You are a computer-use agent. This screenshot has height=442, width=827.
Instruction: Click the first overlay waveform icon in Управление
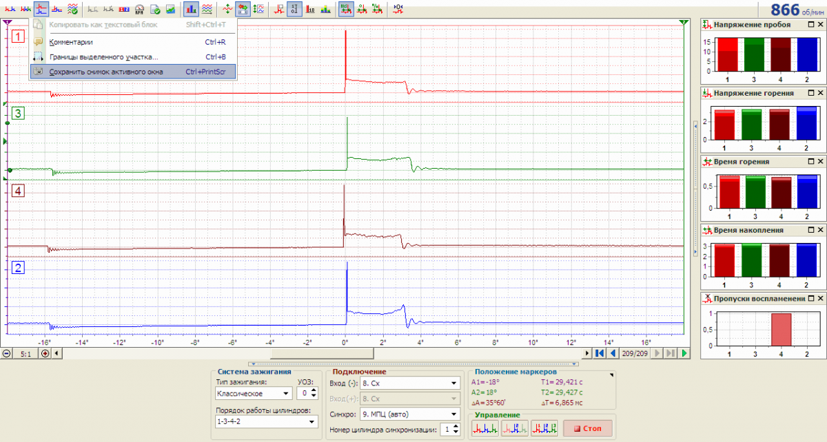(485, 428)
